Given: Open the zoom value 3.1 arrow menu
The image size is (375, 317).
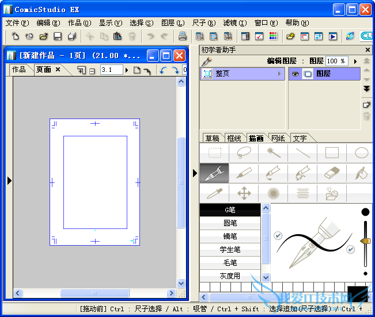Looking at the screenshot, I should point(127,70).
